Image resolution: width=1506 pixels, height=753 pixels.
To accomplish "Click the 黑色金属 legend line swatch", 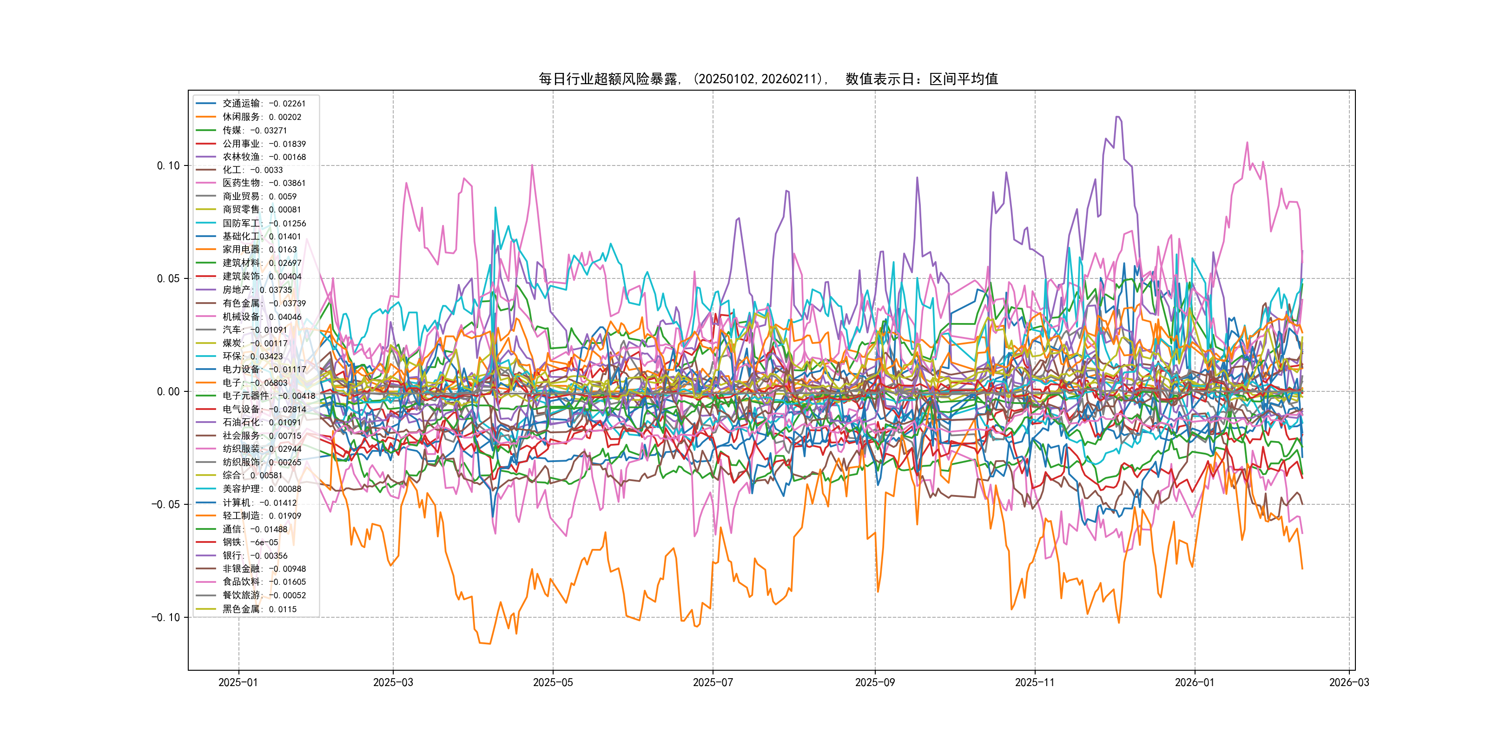I will tap(205, 609).
